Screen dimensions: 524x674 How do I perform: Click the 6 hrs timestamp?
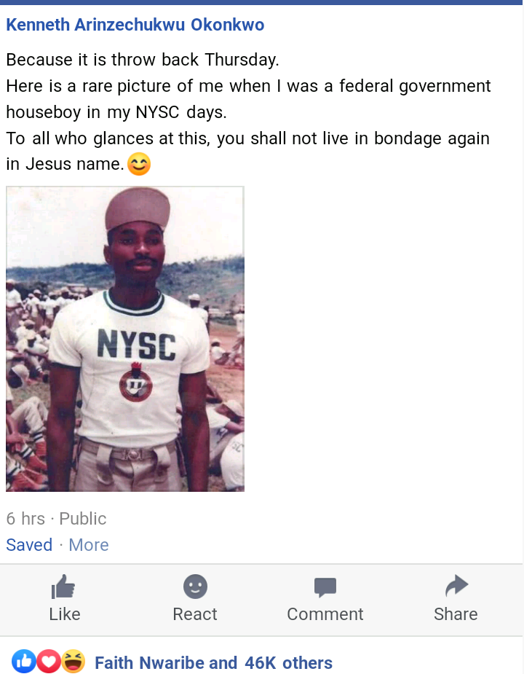pyautogui.click(x=25, y=518)
